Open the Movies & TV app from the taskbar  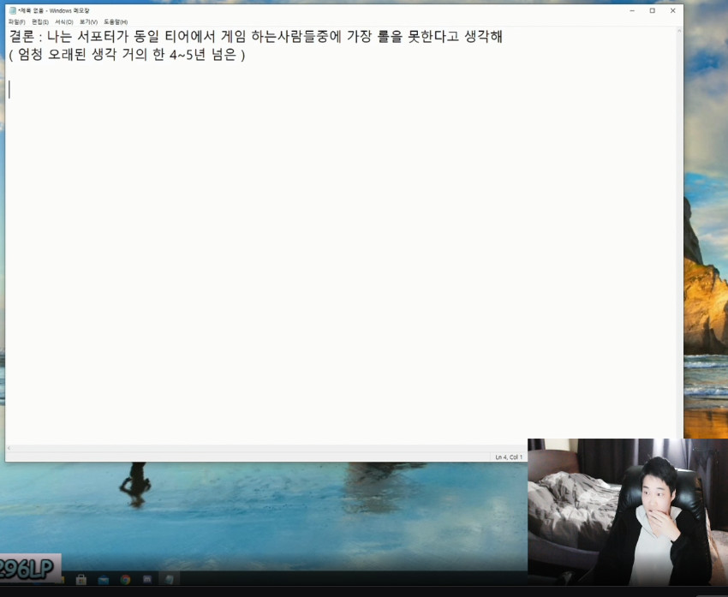pyautogui.click(x=147, y=580)
